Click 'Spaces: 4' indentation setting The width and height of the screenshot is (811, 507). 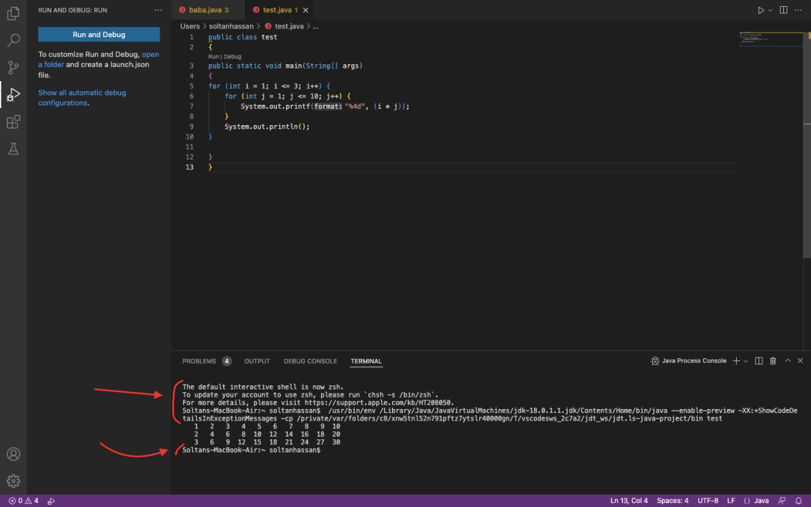click(x=672, y=501)
